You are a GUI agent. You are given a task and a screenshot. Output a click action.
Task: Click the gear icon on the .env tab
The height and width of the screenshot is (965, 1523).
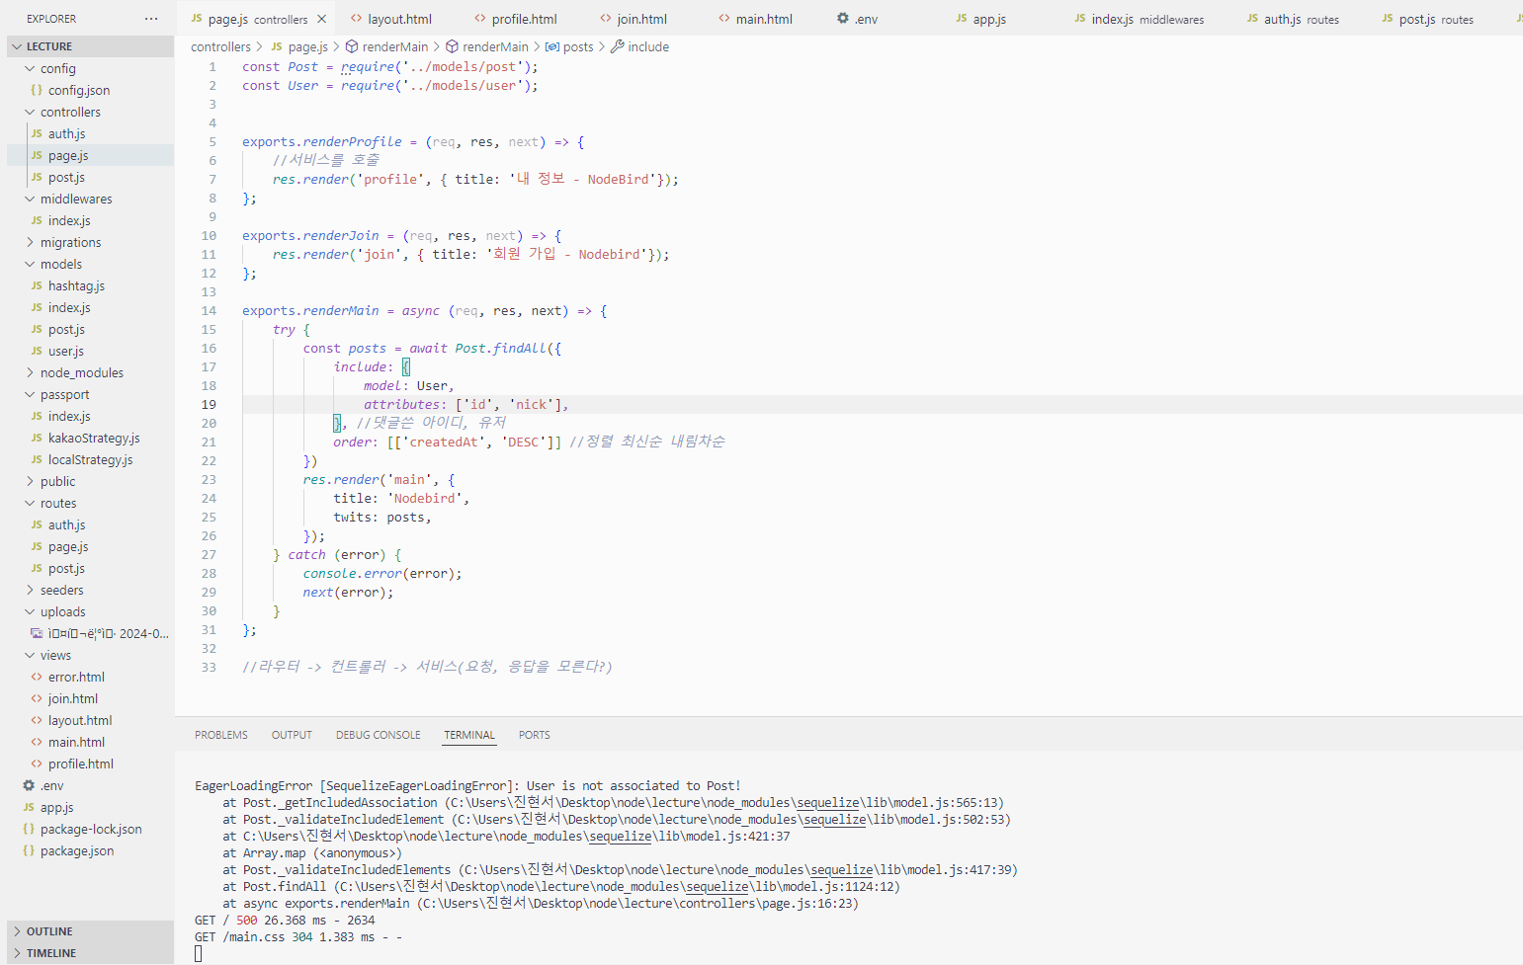click(843, 18)
